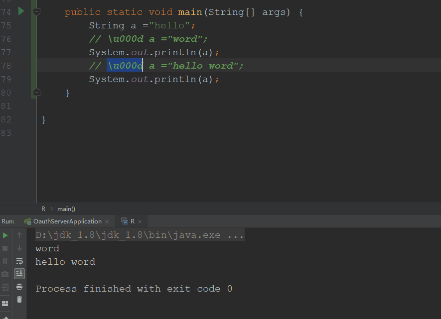The image size is (441, 319).
Task: Click the fold-end marker at closing brace
Action: (36, 92)
